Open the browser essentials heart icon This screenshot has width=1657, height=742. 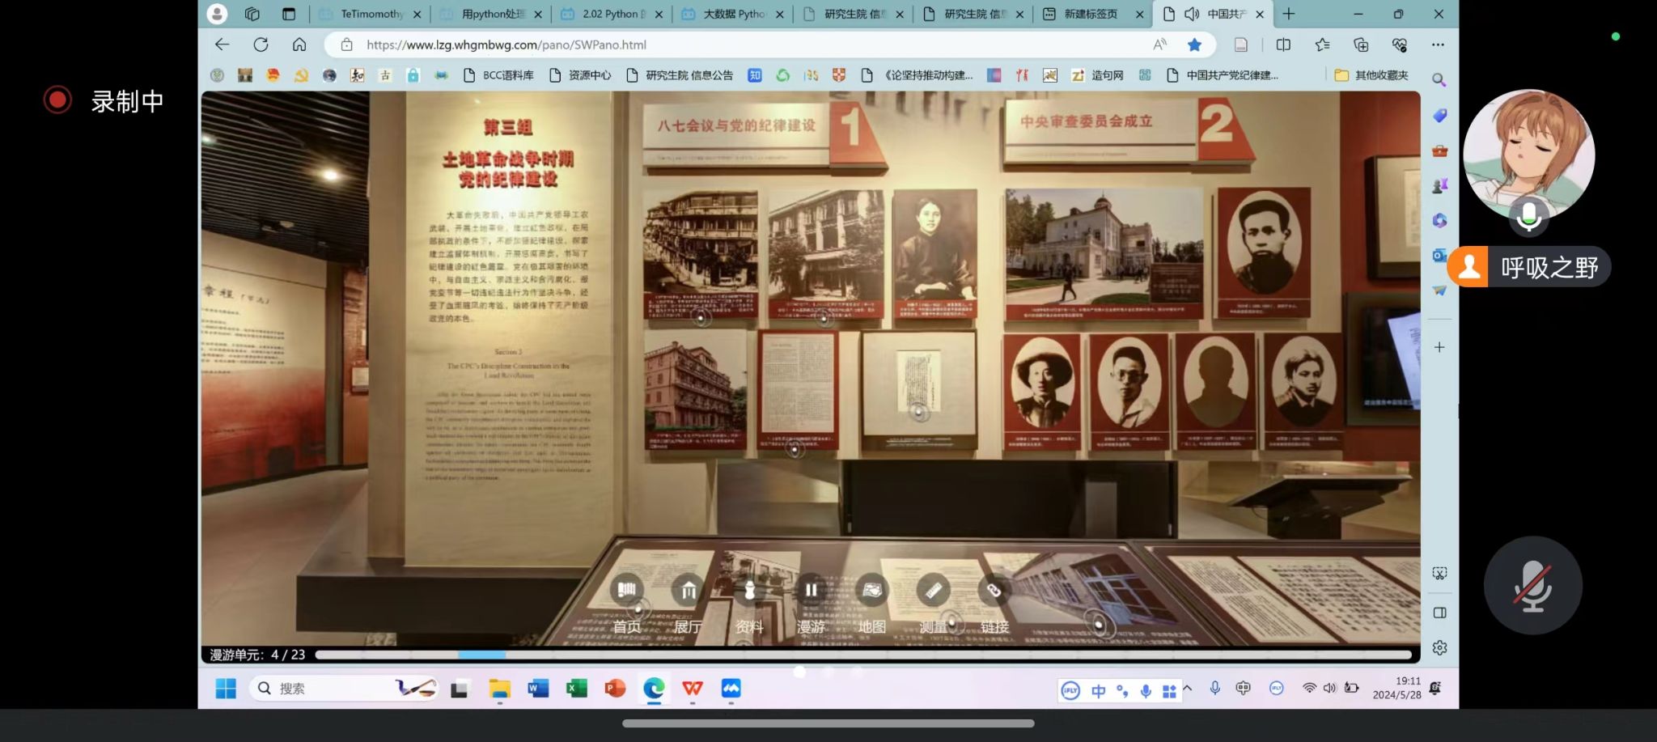tap(1400, 45)
